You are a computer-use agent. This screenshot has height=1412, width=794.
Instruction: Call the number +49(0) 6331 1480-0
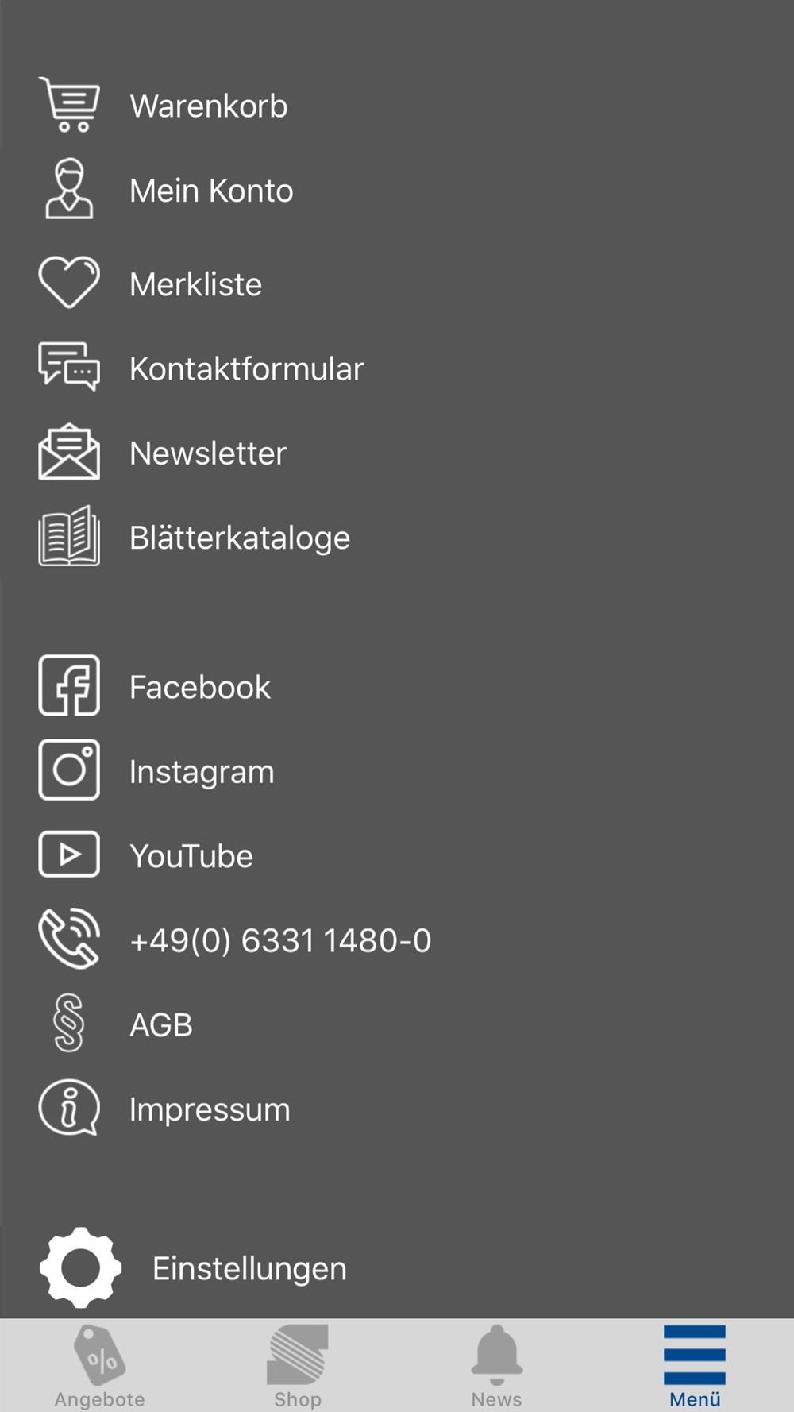pyautogui.click(x=280, y=941)
